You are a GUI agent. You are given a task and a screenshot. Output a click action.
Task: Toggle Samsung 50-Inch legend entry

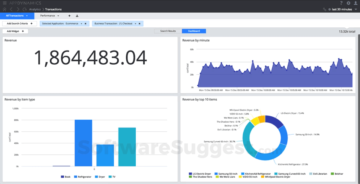pyautogui.click(x=226, y=174)
